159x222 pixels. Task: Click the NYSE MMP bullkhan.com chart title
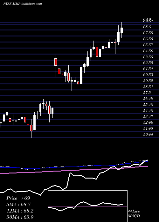click(23, 4)
